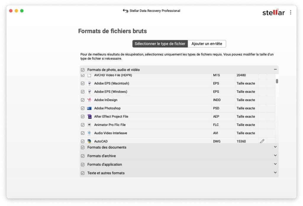The image size is (303, 206).
Task: Click the Animator Pro Flic File icon
Action: 89,125
